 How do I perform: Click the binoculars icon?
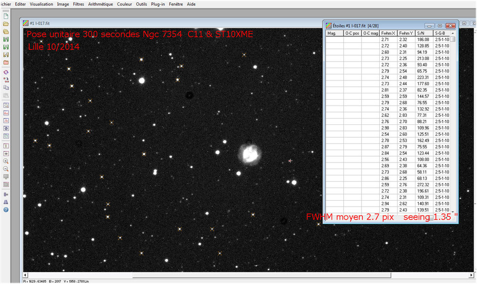tap(6, 202)
